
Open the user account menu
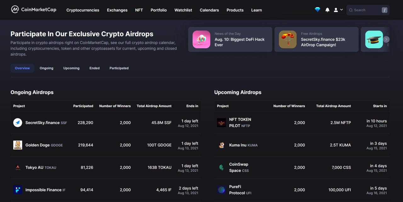pos(338,10)
